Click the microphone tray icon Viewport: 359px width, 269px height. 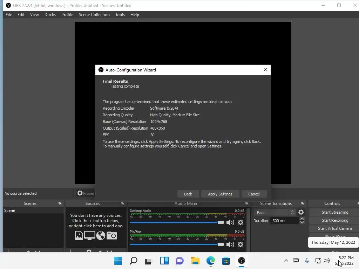307,261
